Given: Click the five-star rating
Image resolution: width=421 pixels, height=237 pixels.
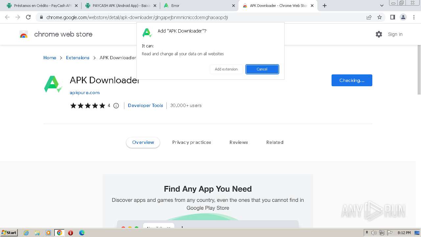Looking at the screenshot, I should [87, 106].
